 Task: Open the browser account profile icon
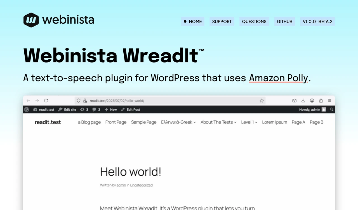pos(312,101)
